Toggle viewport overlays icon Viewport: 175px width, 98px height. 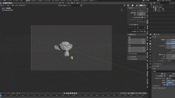[x=132, y=5]
